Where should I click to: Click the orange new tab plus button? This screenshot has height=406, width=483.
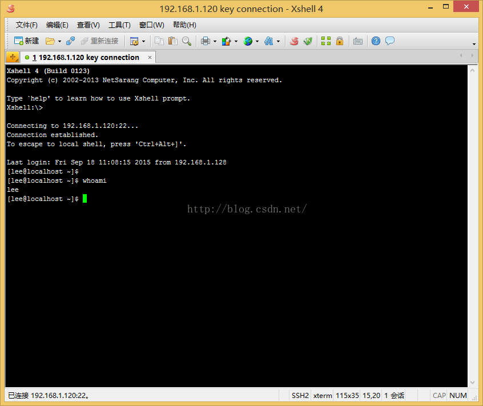[x=13, y=57]
